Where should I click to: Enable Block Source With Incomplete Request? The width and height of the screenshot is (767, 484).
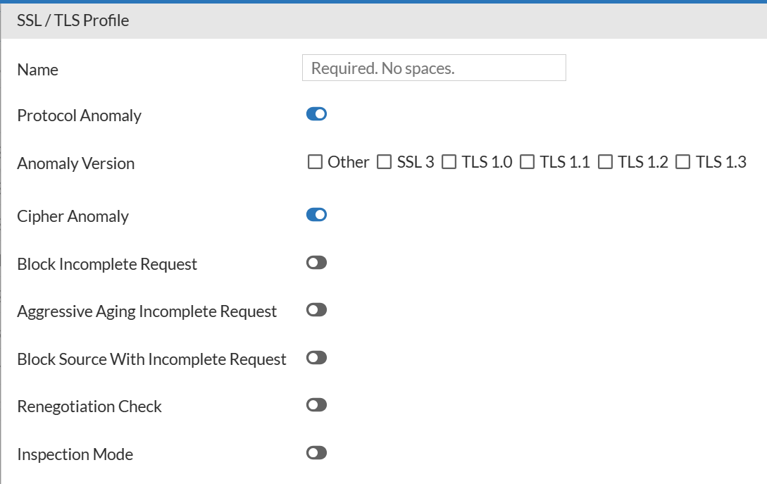click(x=316, y=358)
